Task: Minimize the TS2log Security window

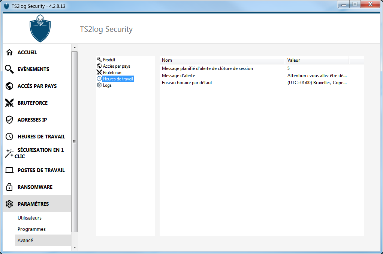Action: (x=344, y=4)
